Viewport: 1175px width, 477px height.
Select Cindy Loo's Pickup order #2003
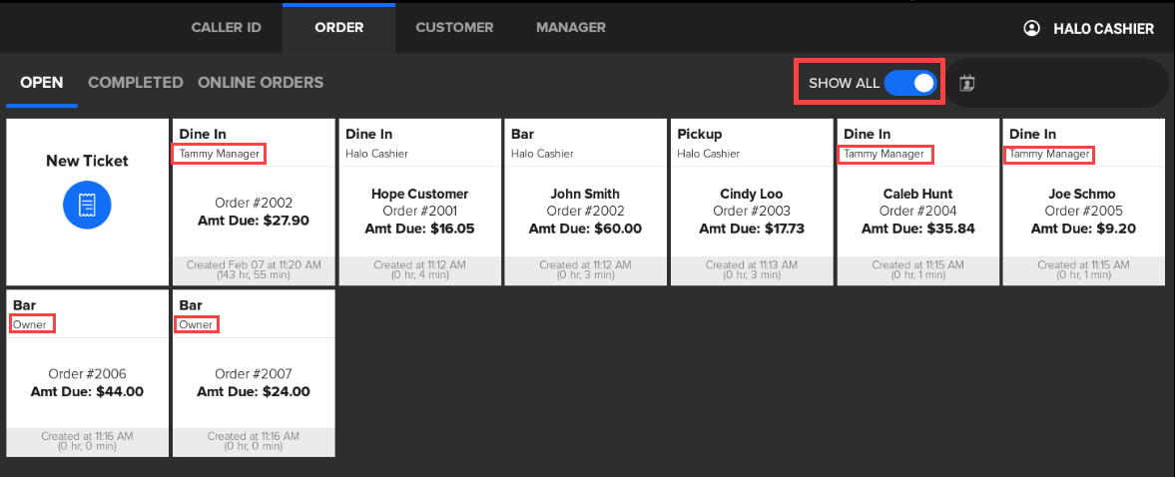[752, 211]
